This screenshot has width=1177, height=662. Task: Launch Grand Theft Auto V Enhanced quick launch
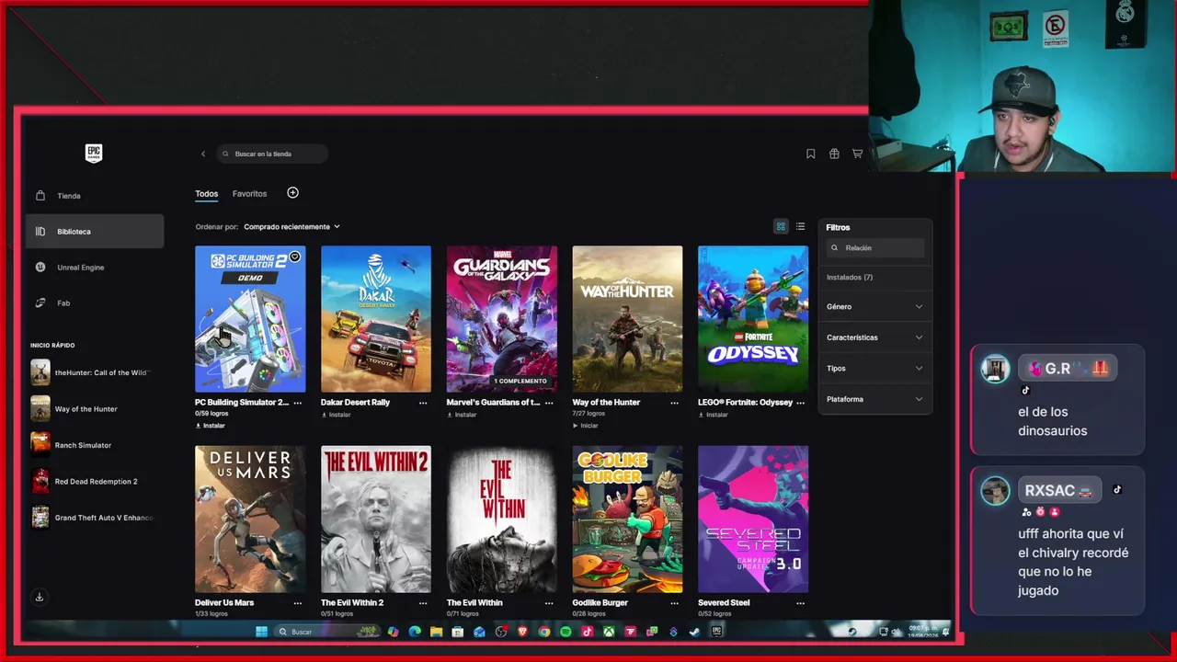click(x=92, y=518)
